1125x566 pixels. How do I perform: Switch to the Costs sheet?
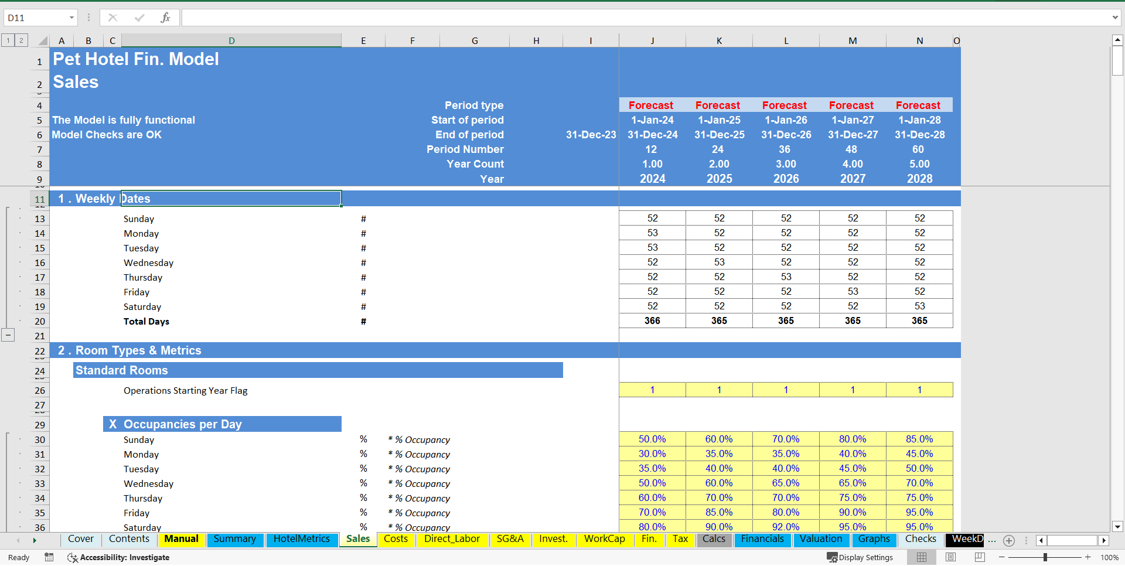396,539
